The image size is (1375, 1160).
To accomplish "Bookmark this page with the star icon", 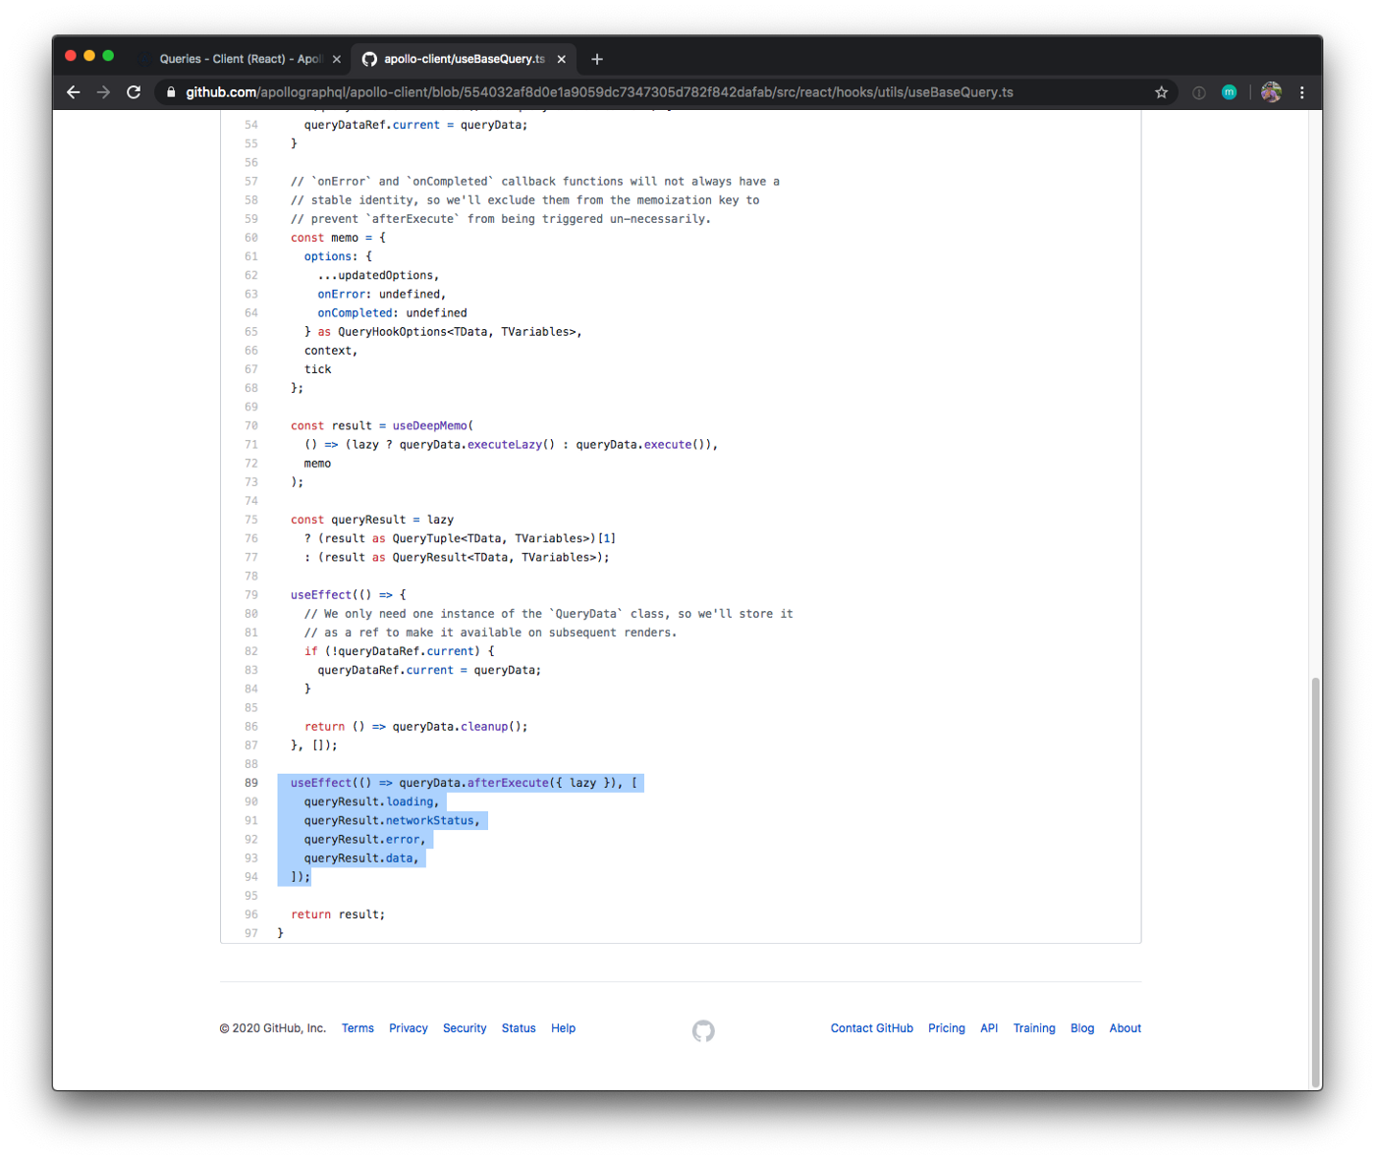I will (1161, 92).
